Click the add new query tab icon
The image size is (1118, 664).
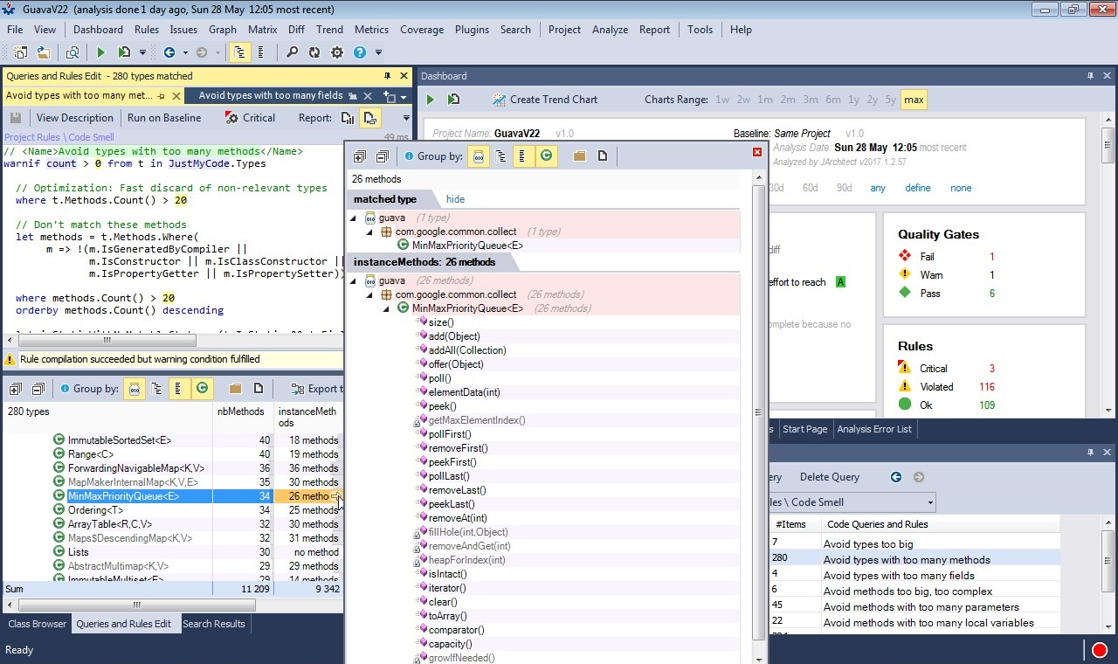(390, 96)
